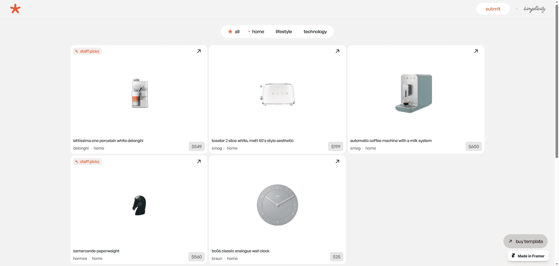This screenshot has width=559, height=266.
Task: Click title lattissima one porcelain white delonghi
Action: [x=108, y=141]
